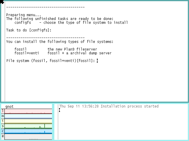Click the file system prompt input cursor
Image resolution: width=189 pixels, height=141 pixels.
97,61
